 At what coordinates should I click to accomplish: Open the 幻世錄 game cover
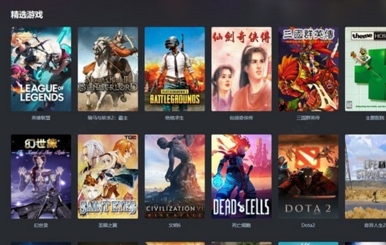pyautogui.click(x=41, y=176)
